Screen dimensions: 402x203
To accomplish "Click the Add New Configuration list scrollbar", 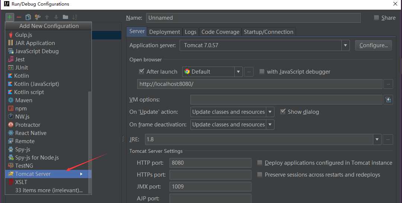I will click(x=90, y=142).
